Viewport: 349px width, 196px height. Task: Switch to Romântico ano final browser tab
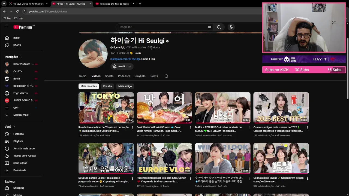(x=115, y=4)
